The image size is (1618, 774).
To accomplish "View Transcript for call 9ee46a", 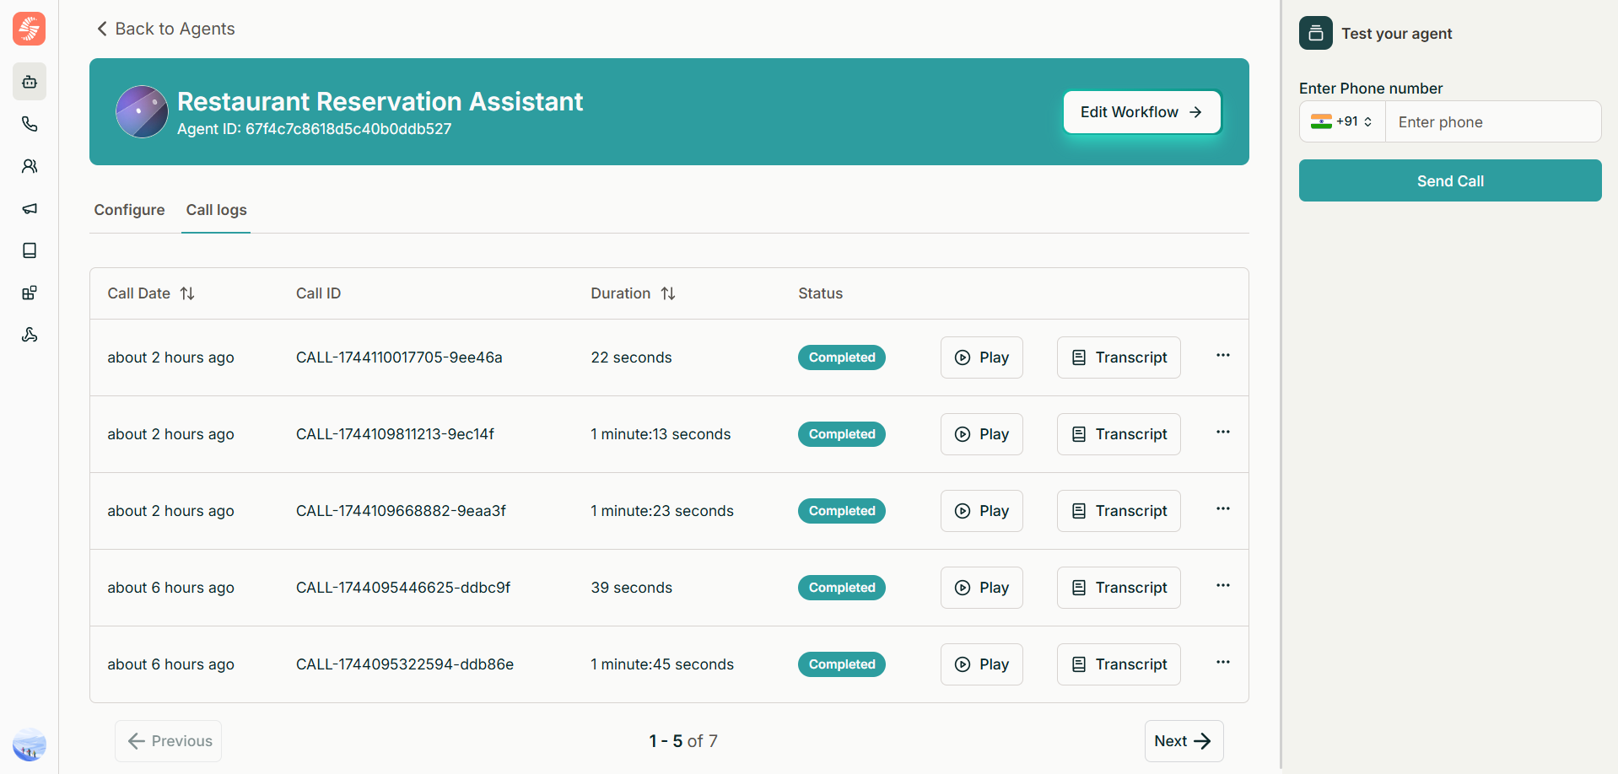I will click(1119, 357).
